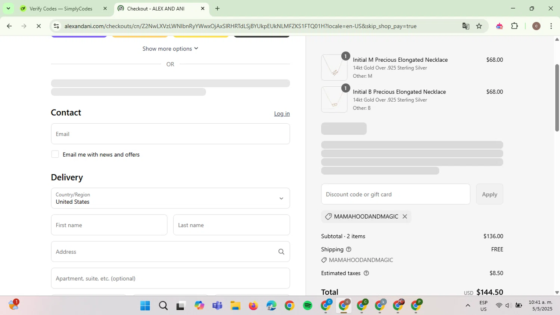560x315 pixels.
Task: Click the address bar URL
Action: (240, 26)
